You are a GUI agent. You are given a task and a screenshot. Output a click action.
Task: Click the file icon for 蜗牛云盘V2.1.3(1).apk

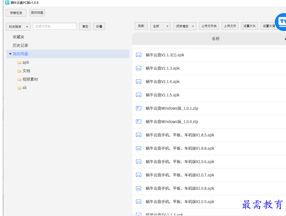138,55
